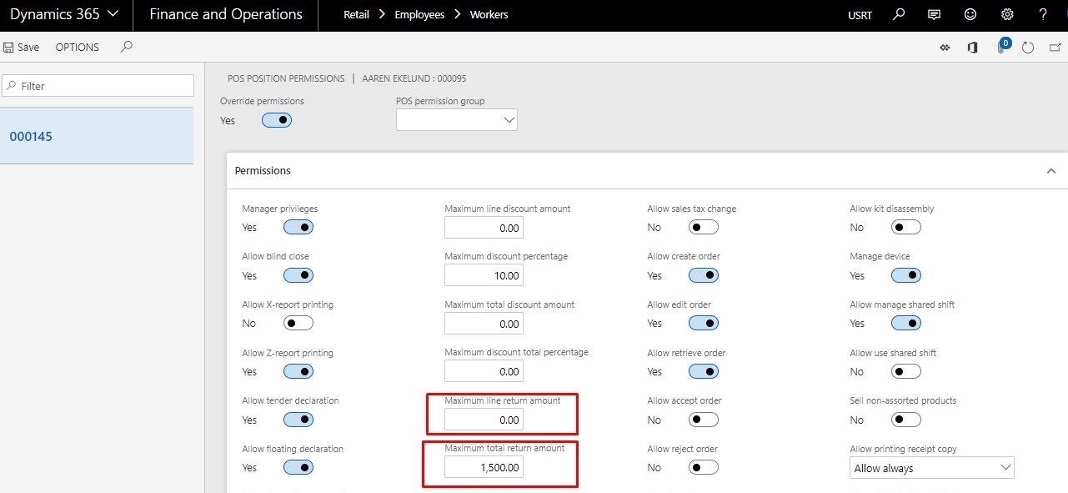Click the attachments paperclip icon
The image size is (1068, 493).
[1000, 48]
